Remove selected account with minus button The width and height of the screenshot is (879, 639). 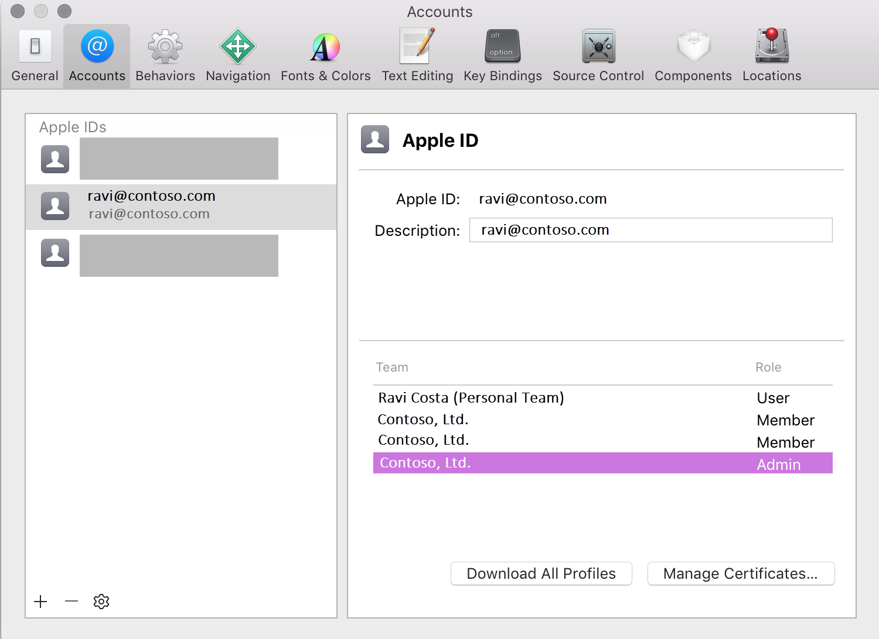71,602
